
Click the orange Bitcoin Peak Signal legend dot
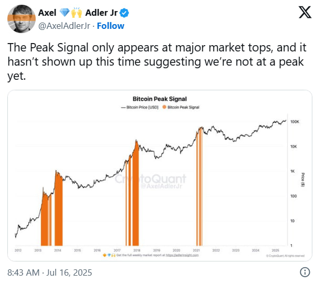tap(164, 107)
